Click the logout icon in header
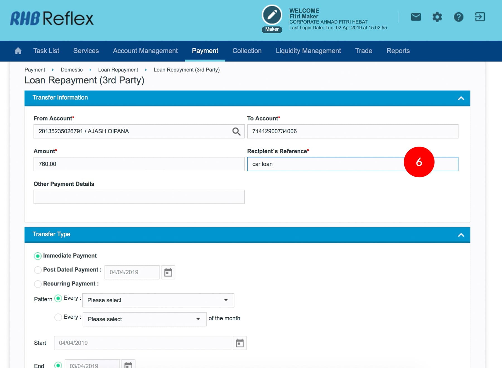 tap(480, 17)
